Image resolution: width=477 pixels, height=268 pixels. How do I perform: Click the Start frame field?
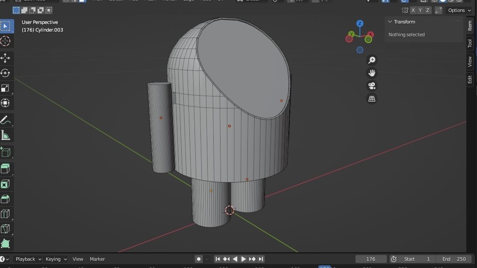(416, 259)
